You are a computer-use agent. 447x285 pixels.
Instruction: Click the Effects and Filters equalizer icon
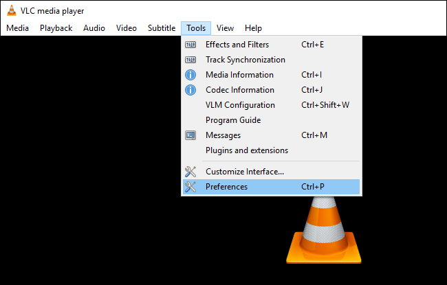tap(190, 45)
